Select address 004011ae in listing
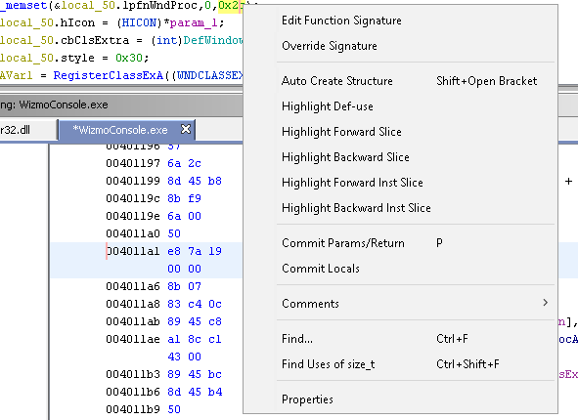The image size is (578, 420). point(133,339)
